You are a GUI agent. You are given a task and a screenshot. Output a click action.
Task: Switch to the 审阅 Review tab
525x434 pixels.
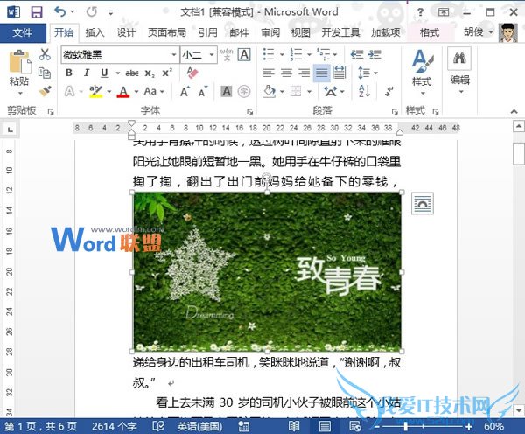270,32
